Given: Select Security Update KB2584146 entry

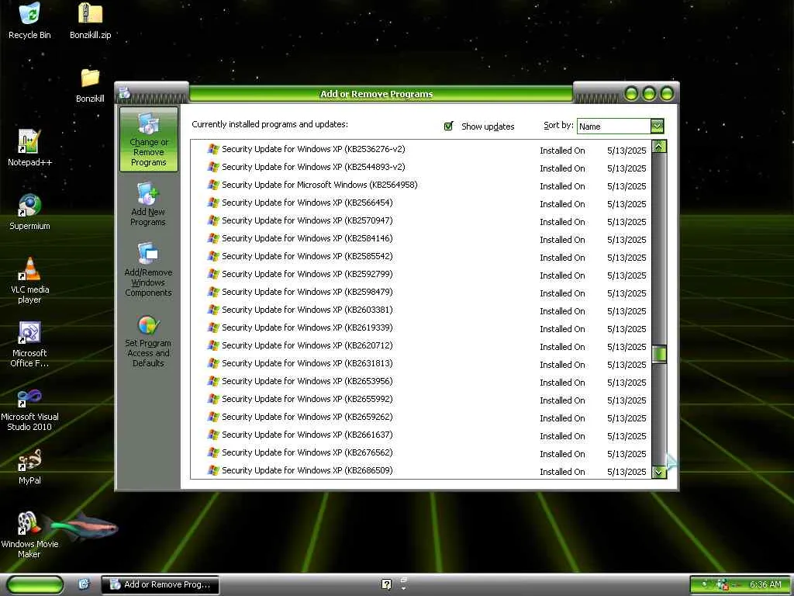Looking at the screenshot, I should (x=421, y=238).
